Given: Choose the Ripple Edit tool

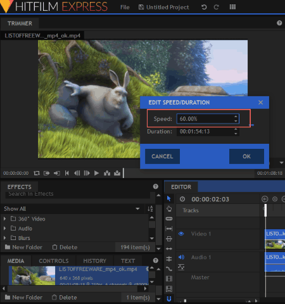Looking at the screenshot, I should tap(169, 249).
